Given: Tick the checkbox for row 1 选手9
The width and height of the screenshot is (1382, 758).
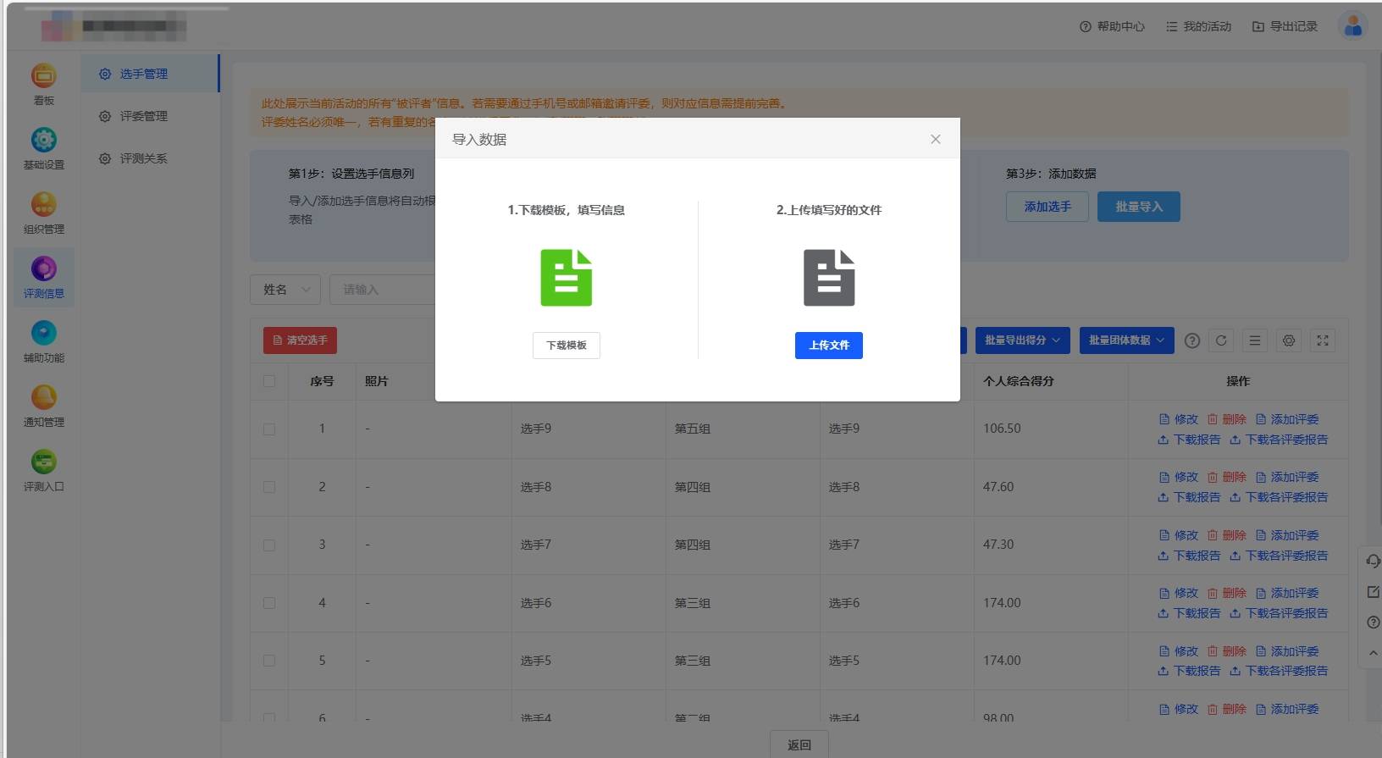Looking at the screenshot, I should coord(269,429).
